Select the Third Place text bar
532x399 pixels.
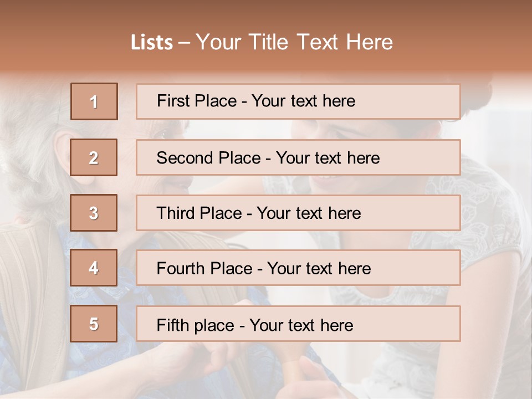pos(298,213)
